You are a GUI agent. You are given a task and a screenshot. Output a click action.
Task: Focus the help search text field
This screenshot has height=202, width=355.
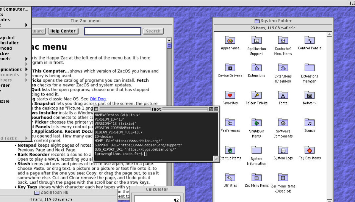[x=113, y=31]
